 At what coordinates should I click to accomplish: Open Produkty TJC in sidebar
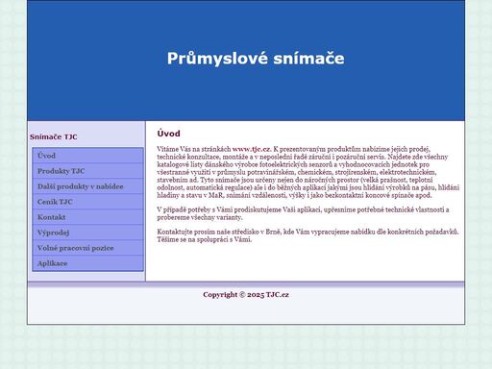87,171
